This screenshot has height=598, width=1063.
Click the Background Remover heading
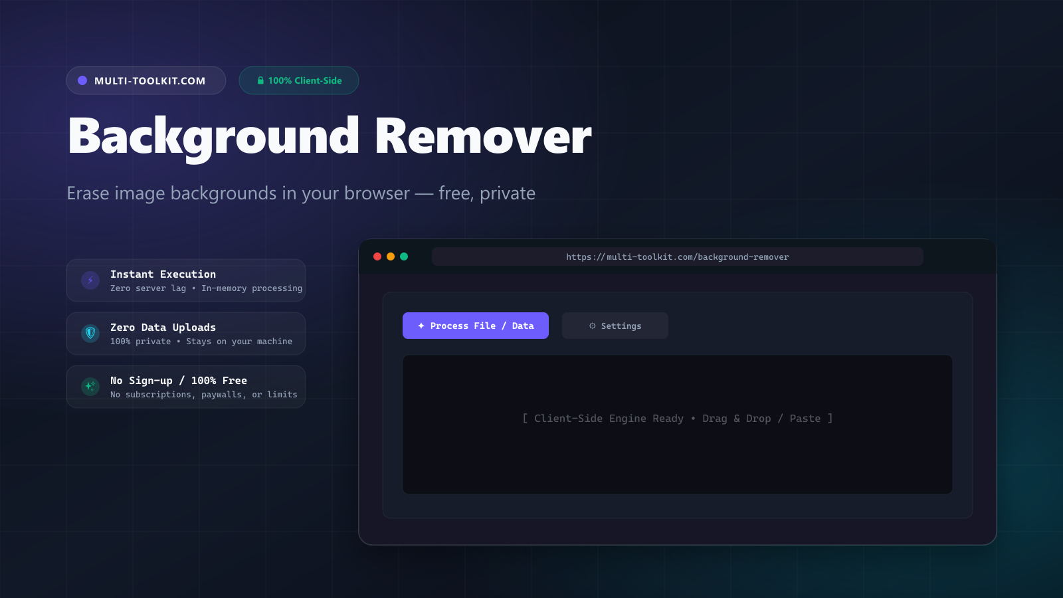(330, 138)
